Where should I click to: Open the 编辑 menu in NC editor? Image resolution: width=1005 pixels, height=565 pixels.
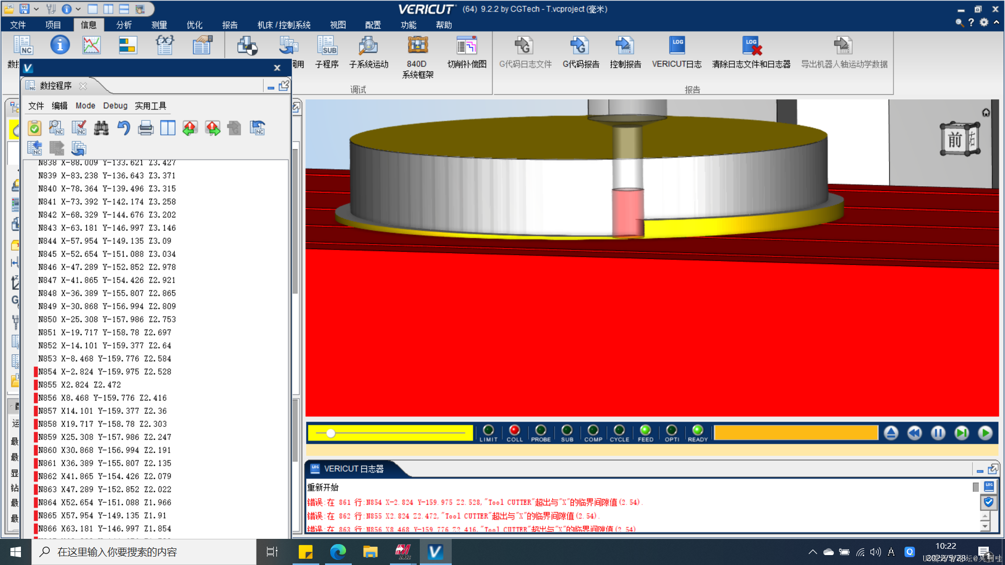pos(59,106)
